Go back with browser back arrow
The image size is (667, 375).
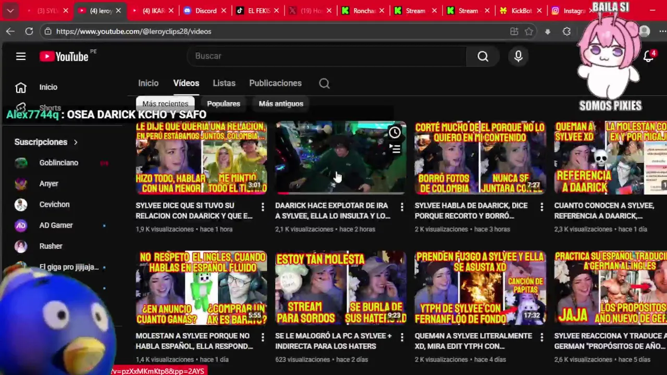[x=10, y=31]
